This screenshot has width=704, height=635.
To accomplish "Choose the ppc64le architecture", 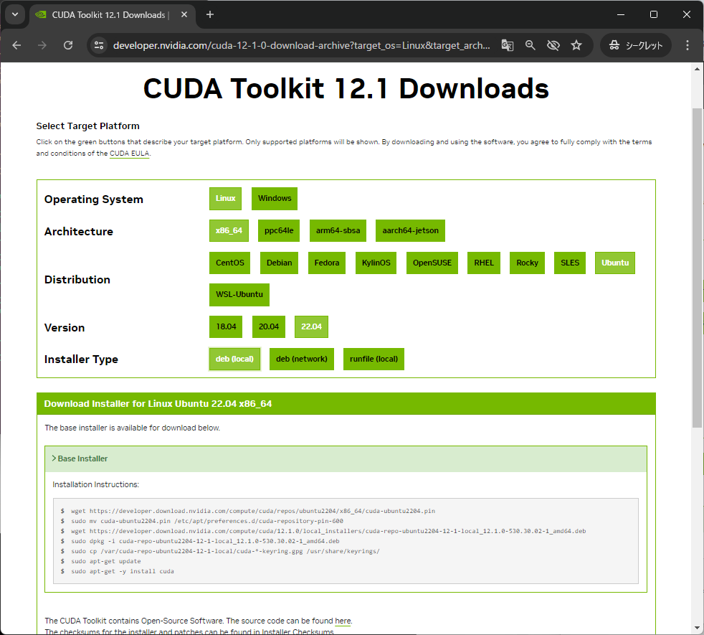I will pos(278,230).
